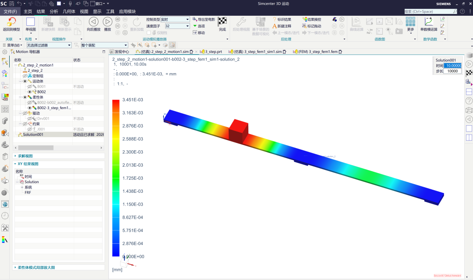
Task: Click the 时间 value field in Solution001 panel
Action: pos(453,65)
